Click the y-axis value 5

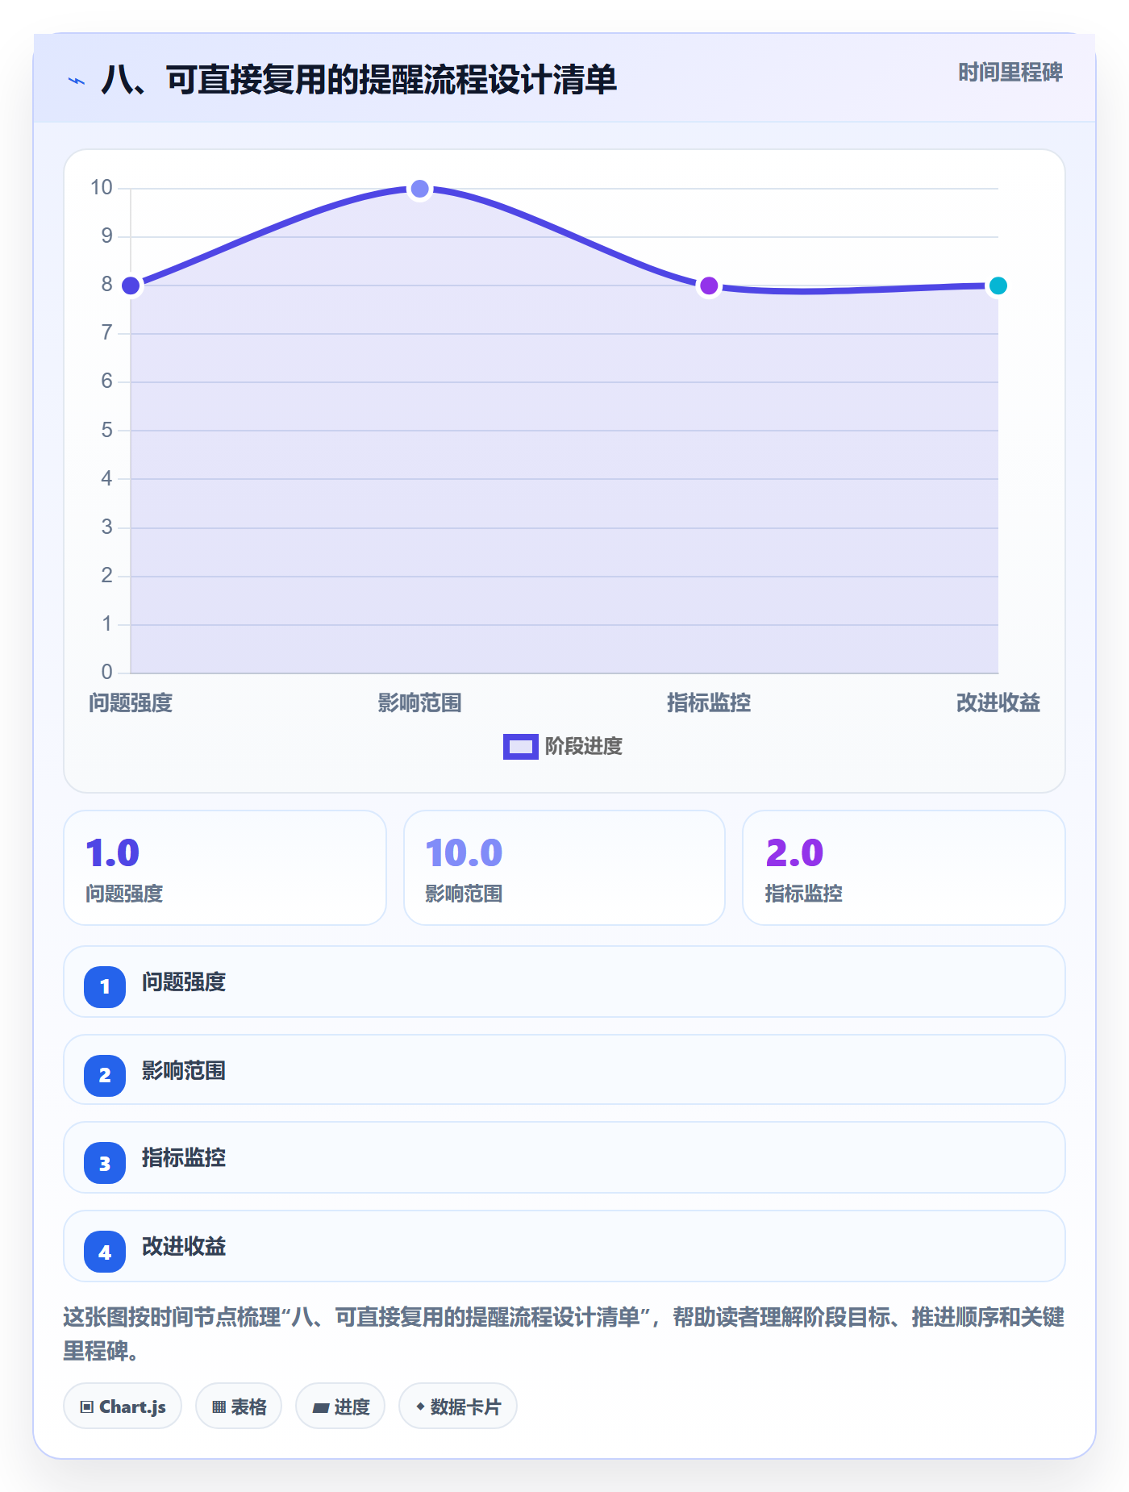[x=106, y=430]
